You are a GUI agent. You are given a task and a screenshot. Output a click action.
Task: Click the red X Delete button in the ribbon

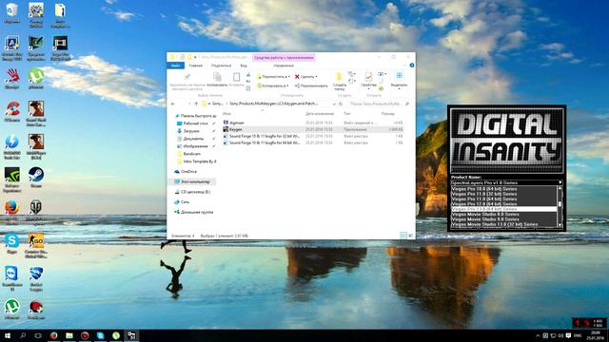(305, 77)
